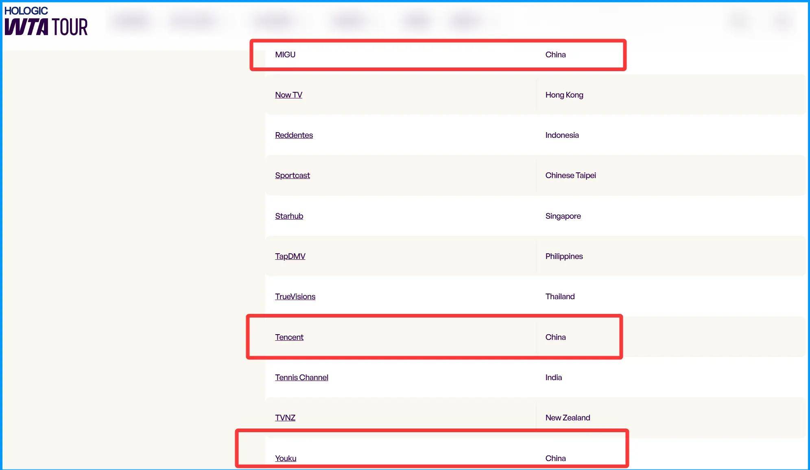Screen dimensions: 810x470
Task: Select China in the Youku row
Action: (555, 458)
